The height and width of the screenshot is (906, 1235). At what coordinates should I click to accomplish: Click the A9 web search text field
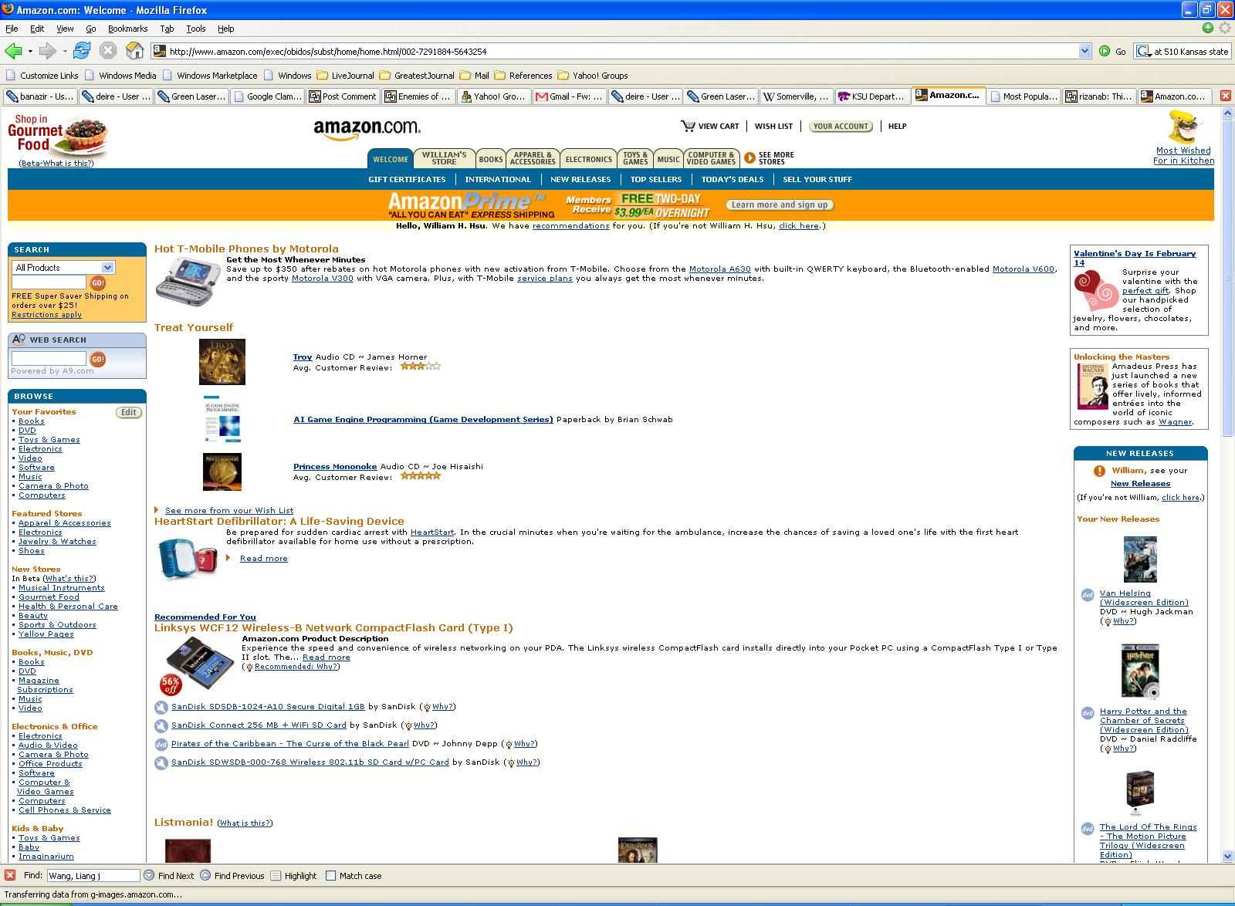click(49, 359)
